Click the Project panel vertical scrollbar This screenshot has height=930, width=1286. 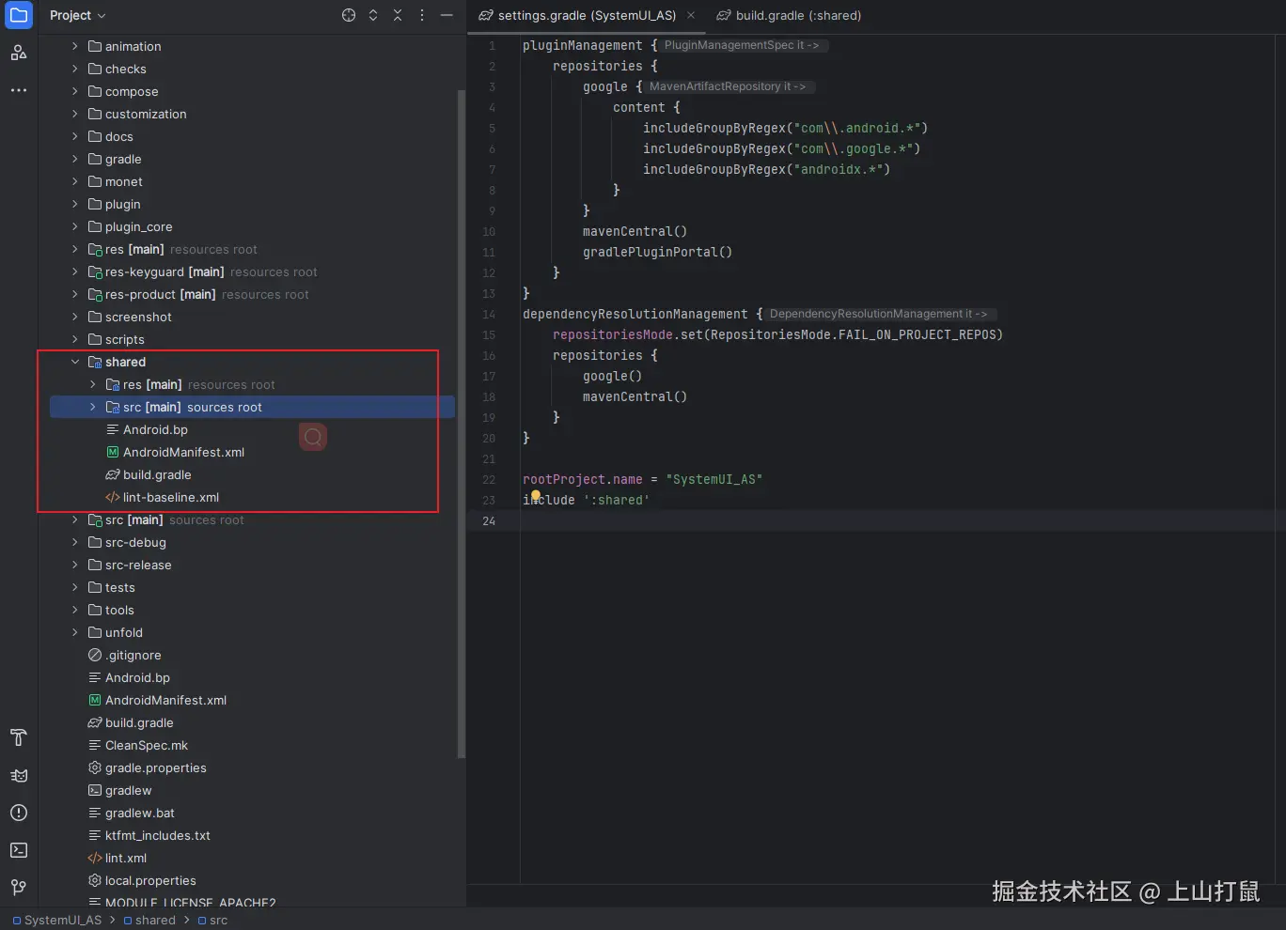point(461,423)
